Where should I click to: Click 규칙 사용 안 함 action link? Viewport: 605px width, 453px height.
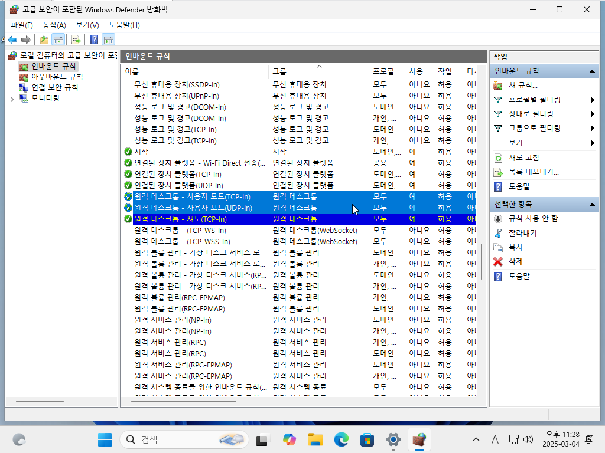tap(534, 219)
